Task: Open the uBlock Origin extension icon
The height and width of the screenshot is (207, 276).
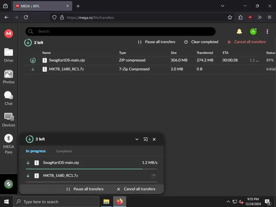Action: click(250, 17)
